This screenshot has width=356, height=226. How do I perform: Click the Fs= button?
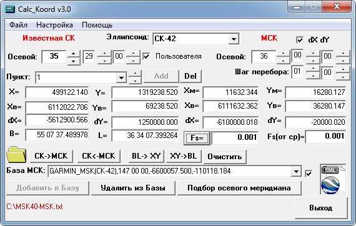pos(197,138)
